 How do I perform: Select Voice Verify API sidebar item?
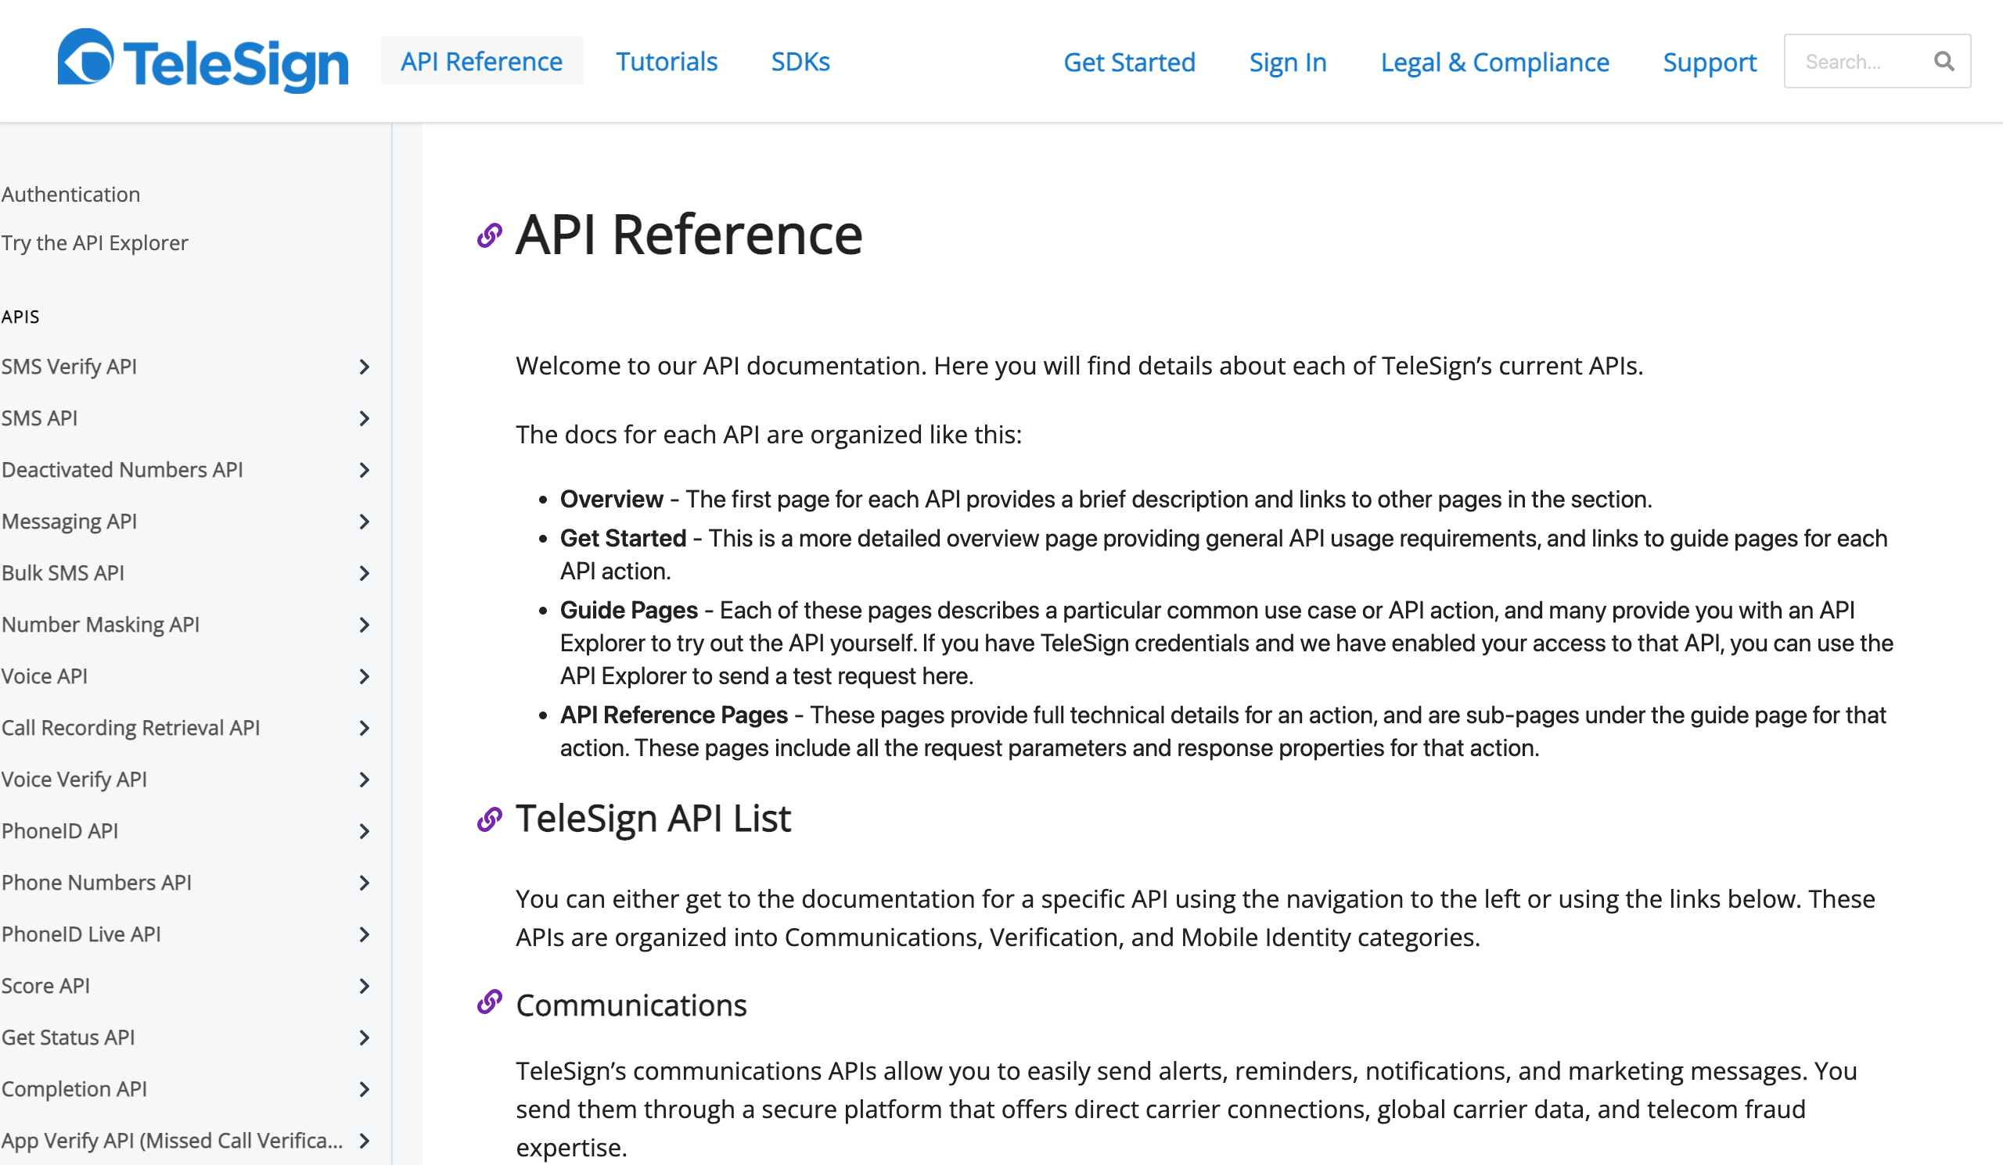point(74,780)
